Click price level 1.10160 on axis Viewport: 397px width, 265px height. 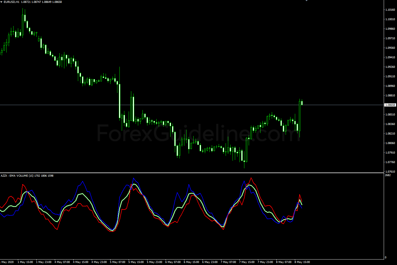pos(390,10)
